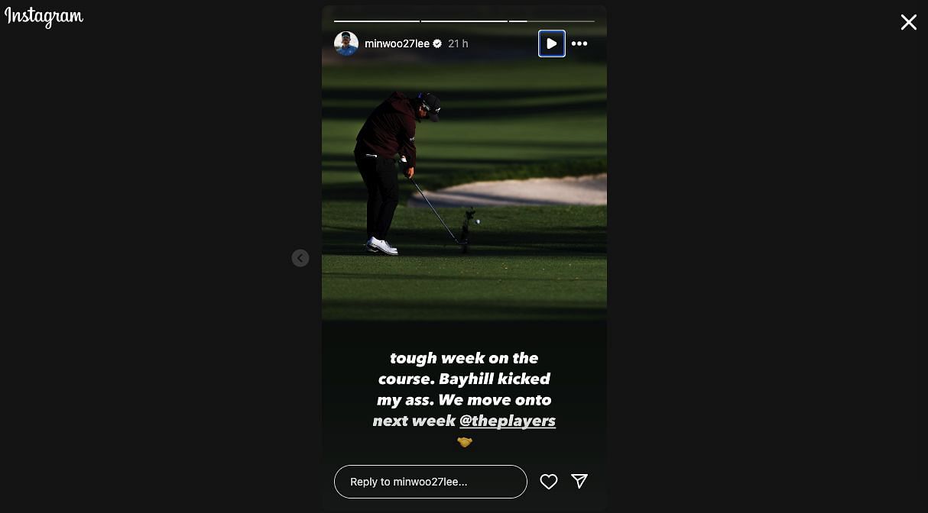Click the 21 h timestamp
The height and width of the screenshot is (513, 928).
[458, 44]
